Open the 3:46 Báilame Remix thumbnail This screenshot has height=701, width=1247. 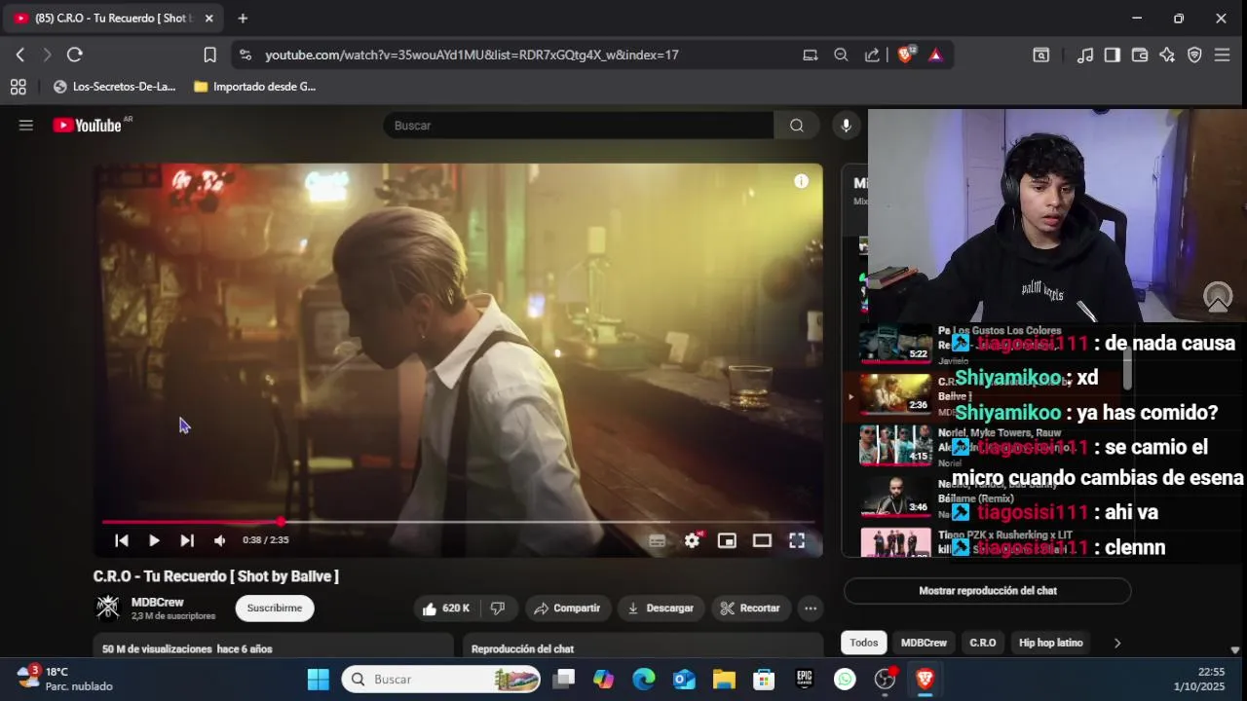895,497
